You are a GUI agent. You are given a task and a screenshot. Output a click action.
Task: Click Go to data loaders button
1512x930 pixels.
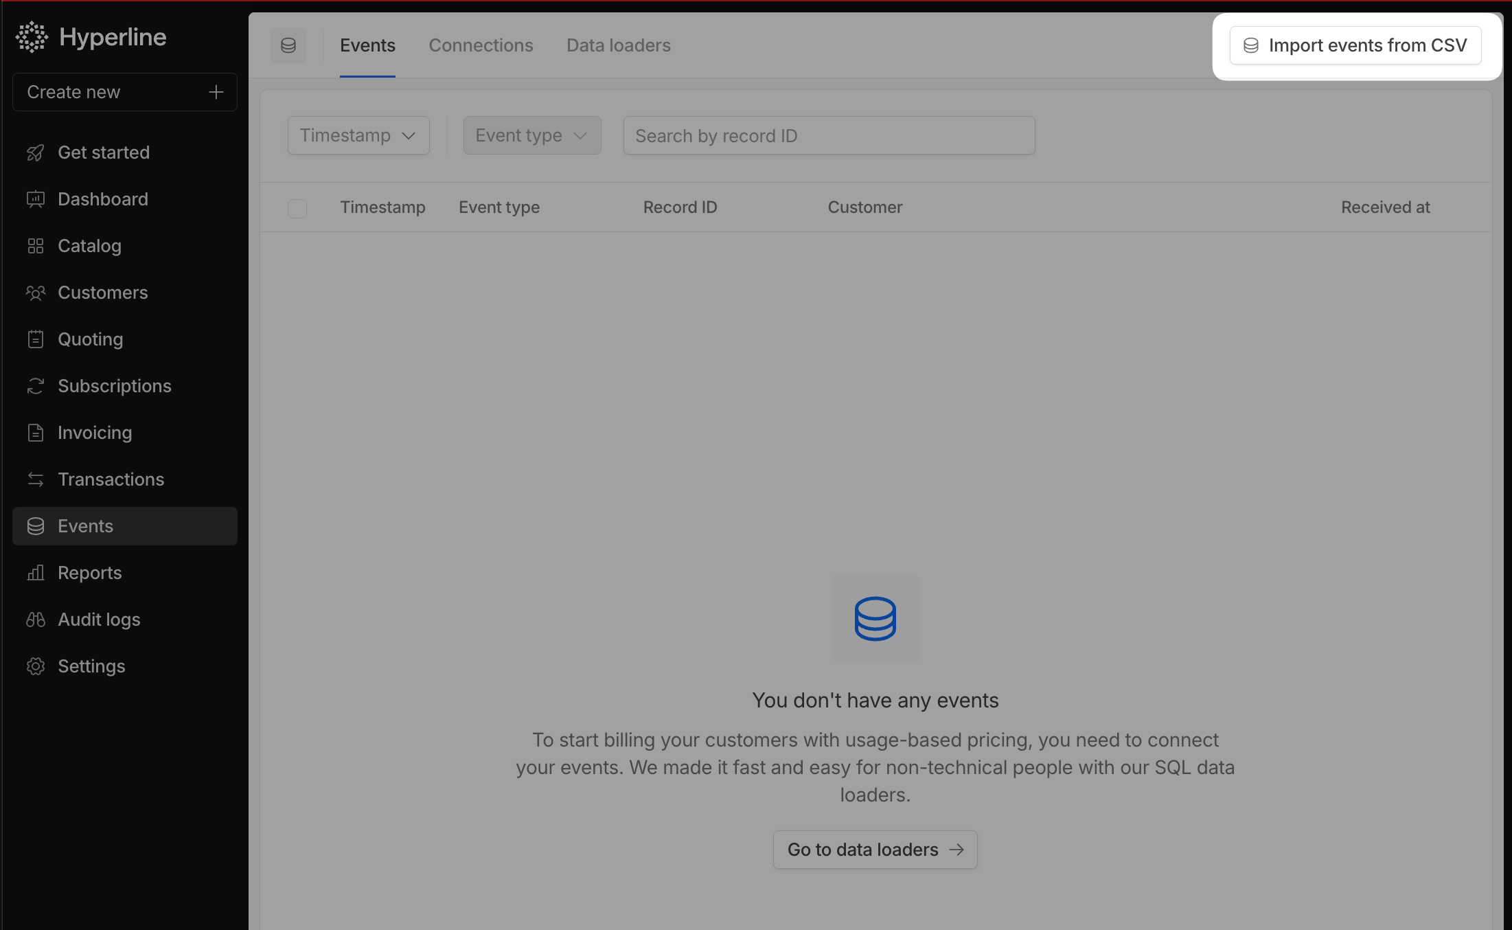875,850
